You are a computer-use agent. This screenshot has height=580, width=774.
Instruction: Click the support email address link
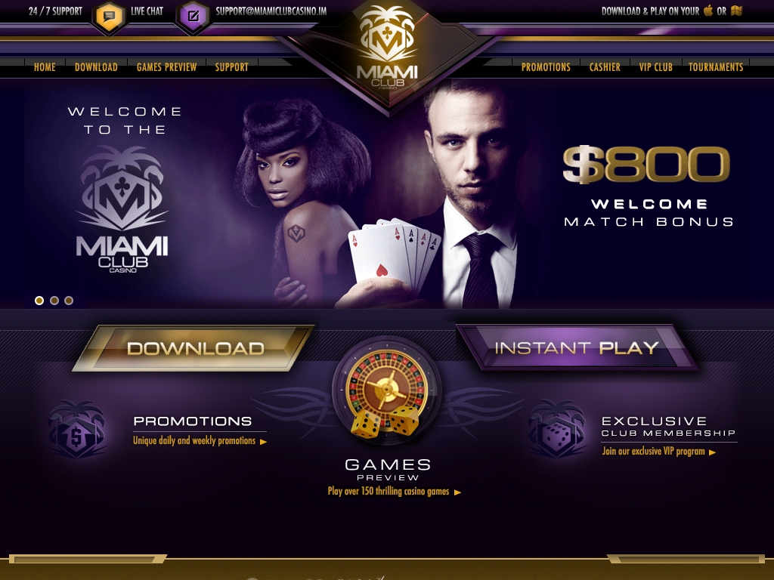click(271, 11)
